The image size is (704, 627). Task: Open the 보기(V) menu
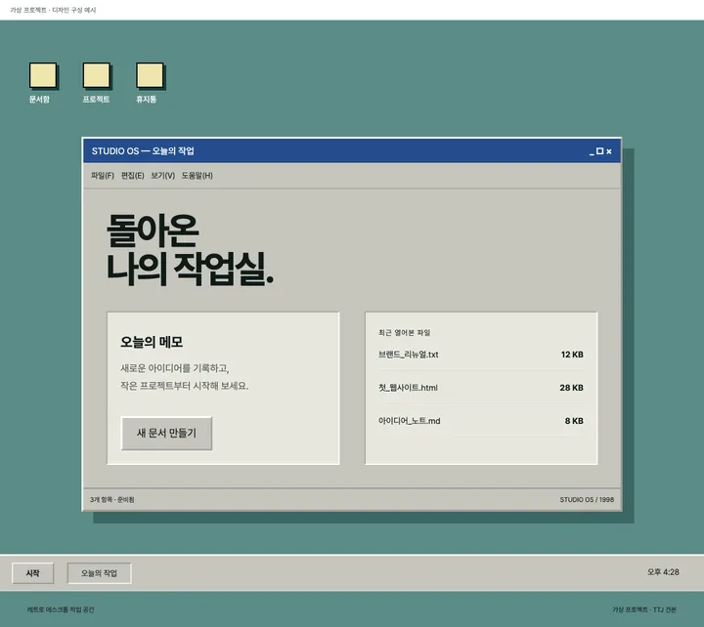[x=162, y=176]
